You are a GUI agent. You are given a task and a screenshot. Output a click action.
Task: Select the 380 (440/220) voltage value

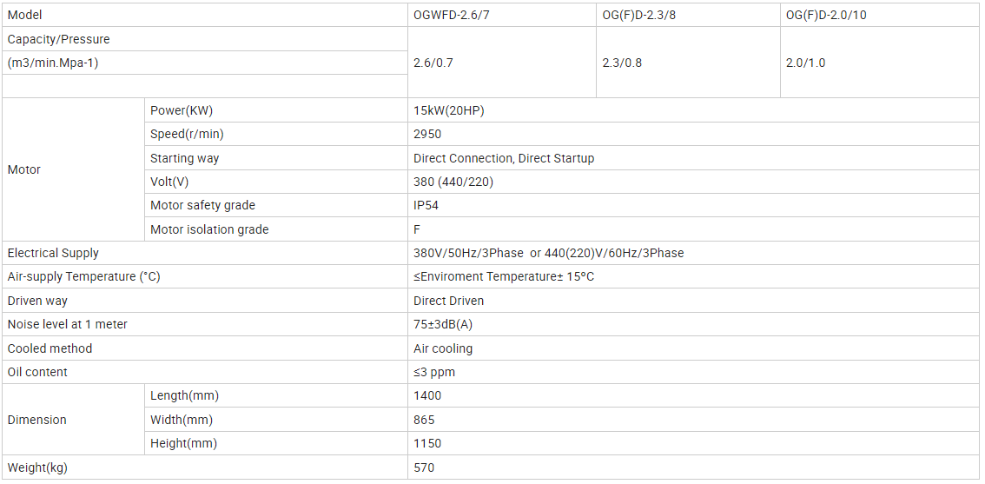[453, 182]
